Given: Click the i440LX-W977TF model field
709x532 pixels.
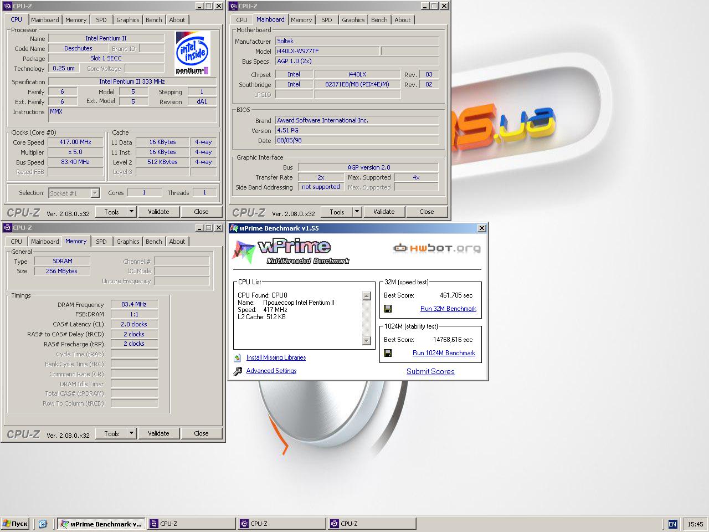Looking at the screenshot, I should [x=327, y=51].
